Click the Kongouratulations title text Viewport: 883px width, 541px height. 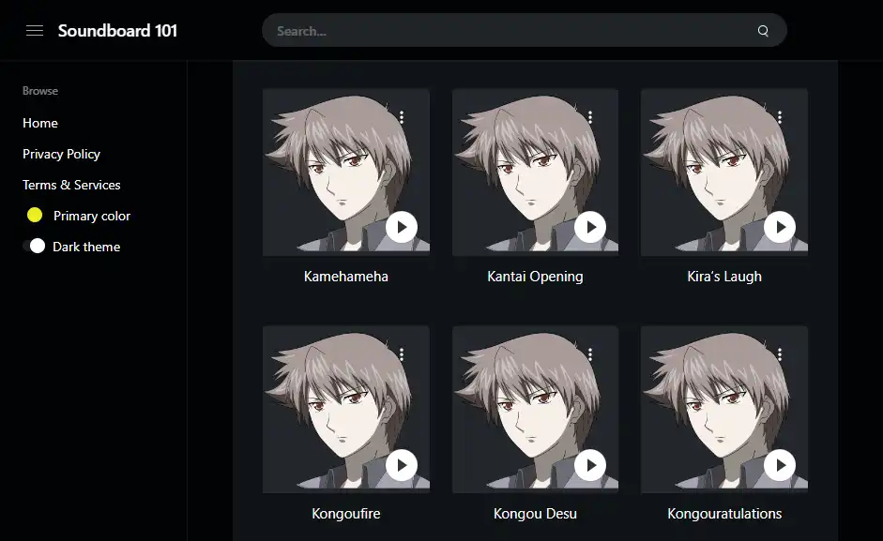coord(724,514)
